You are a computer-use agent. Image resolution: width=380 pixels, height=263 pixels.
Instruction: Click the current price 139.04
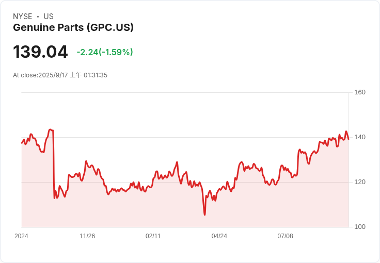pyautogui.click(x=40, y=52)
